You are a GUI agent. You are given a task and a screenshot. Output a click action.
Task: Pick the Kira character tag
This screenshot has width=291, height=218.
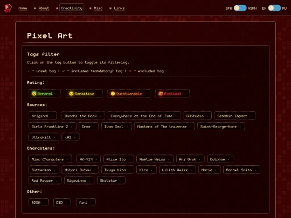pyautogui.click(x=146, y=170)
